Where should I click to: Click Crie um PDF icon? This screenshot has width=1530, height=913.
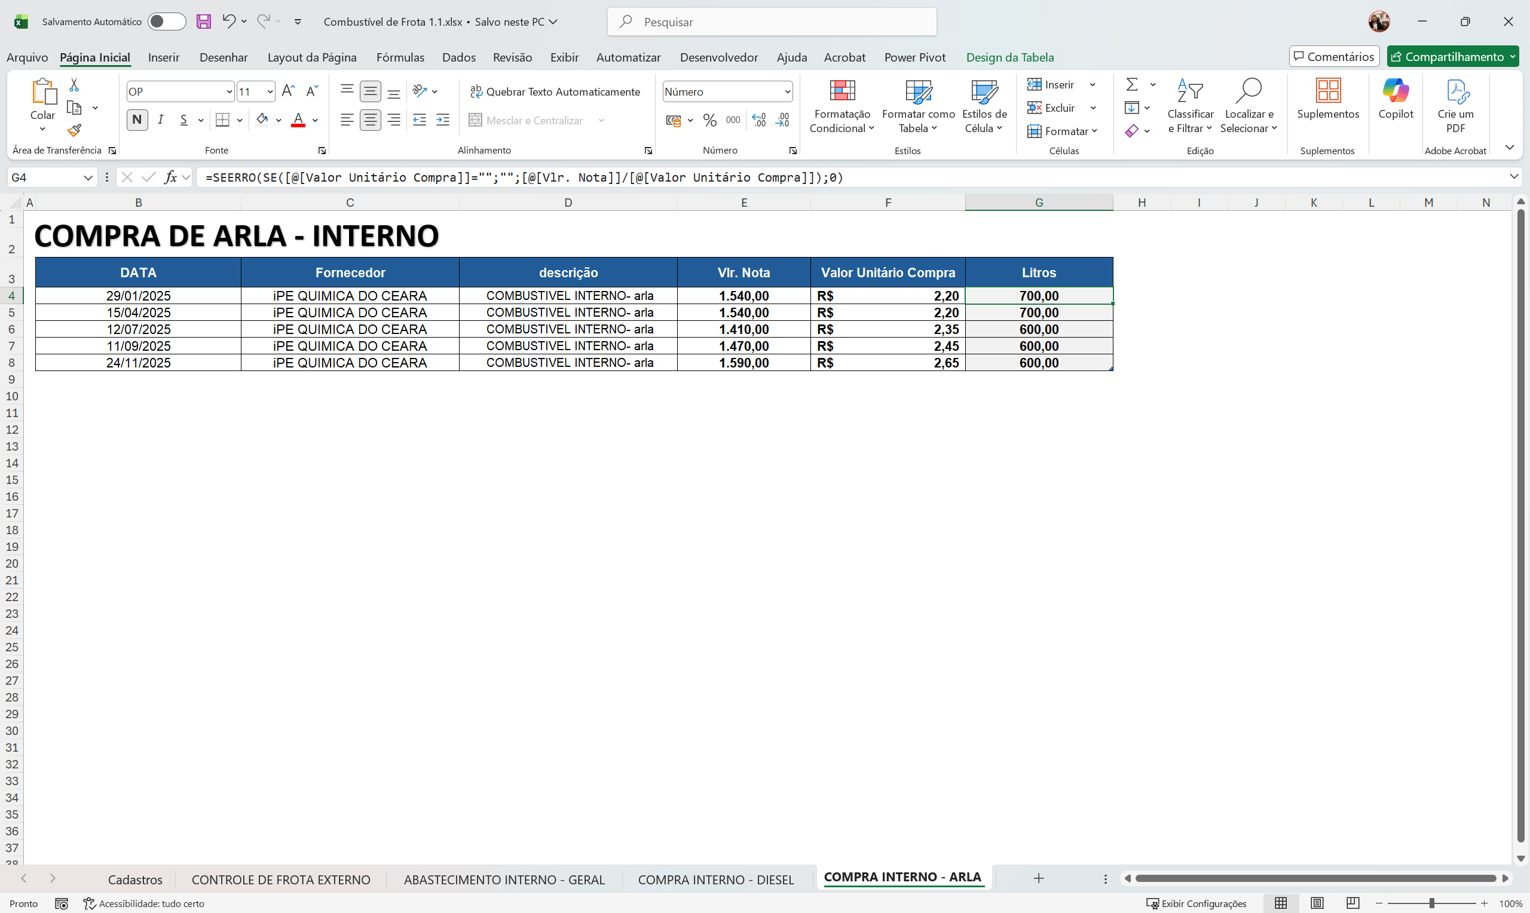click(x=1456, y=102)
